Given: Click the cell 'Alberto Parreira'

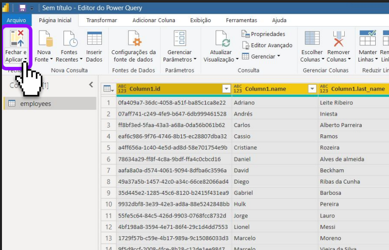Looking at the screenshot, I should coord(354,125).
